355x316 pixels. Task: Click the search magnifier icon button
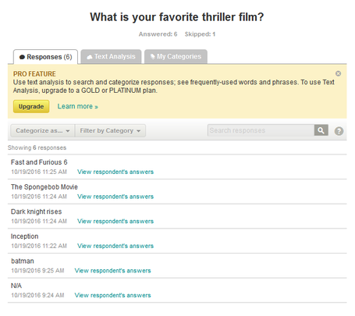point(321,130)
